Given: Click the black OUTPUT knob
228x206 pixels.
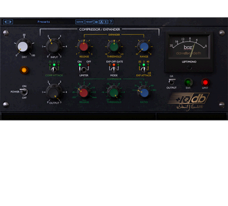Looking at the screenshot, I should 54,92.
